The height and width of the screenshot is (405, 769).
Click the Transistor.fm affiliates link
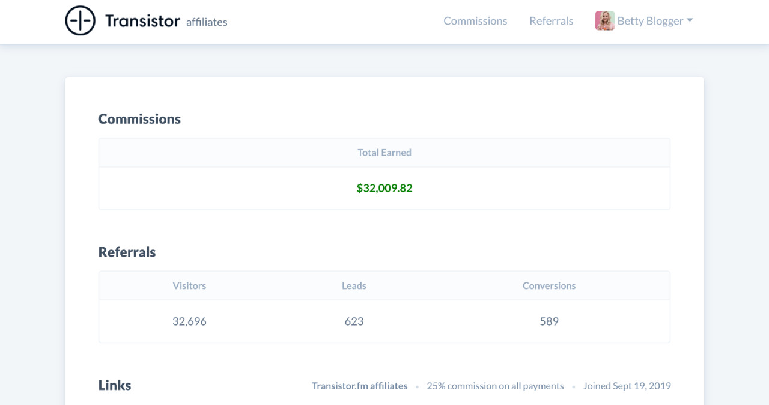(359, 386)
